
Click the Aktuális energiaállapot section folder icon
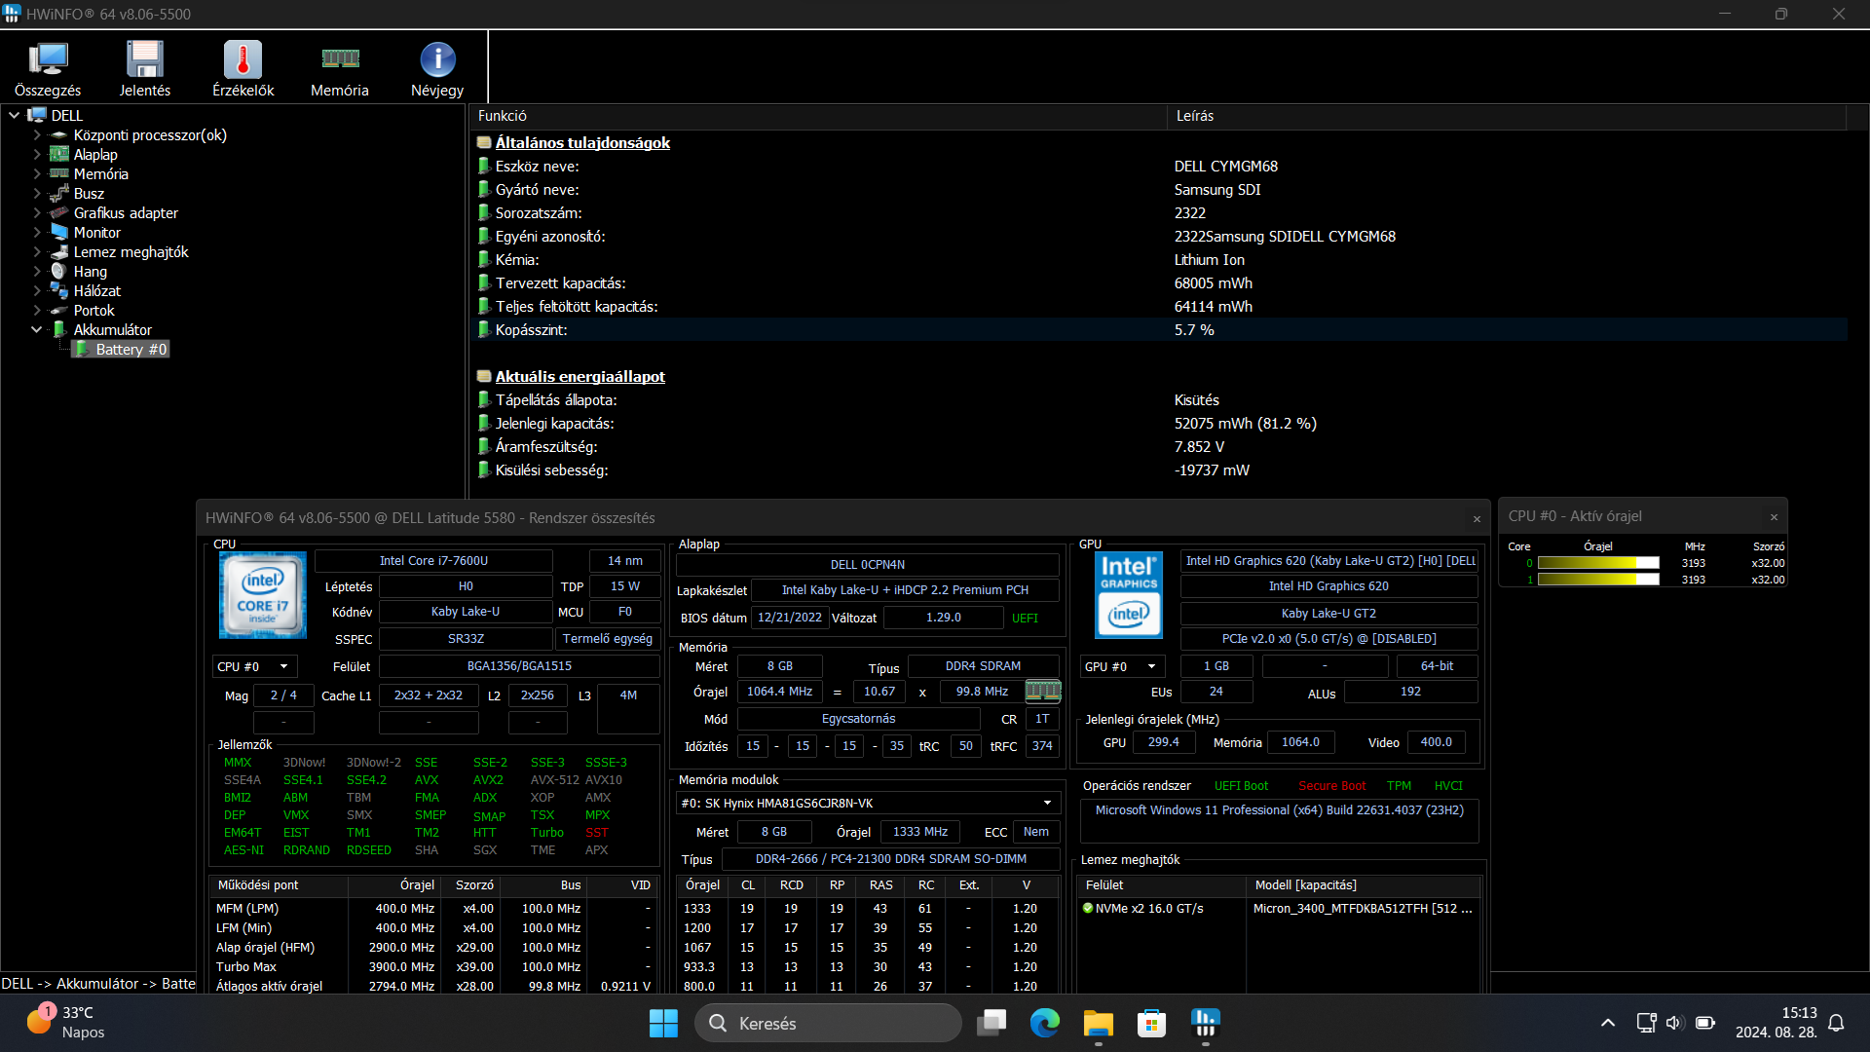[x=483, y=376]
